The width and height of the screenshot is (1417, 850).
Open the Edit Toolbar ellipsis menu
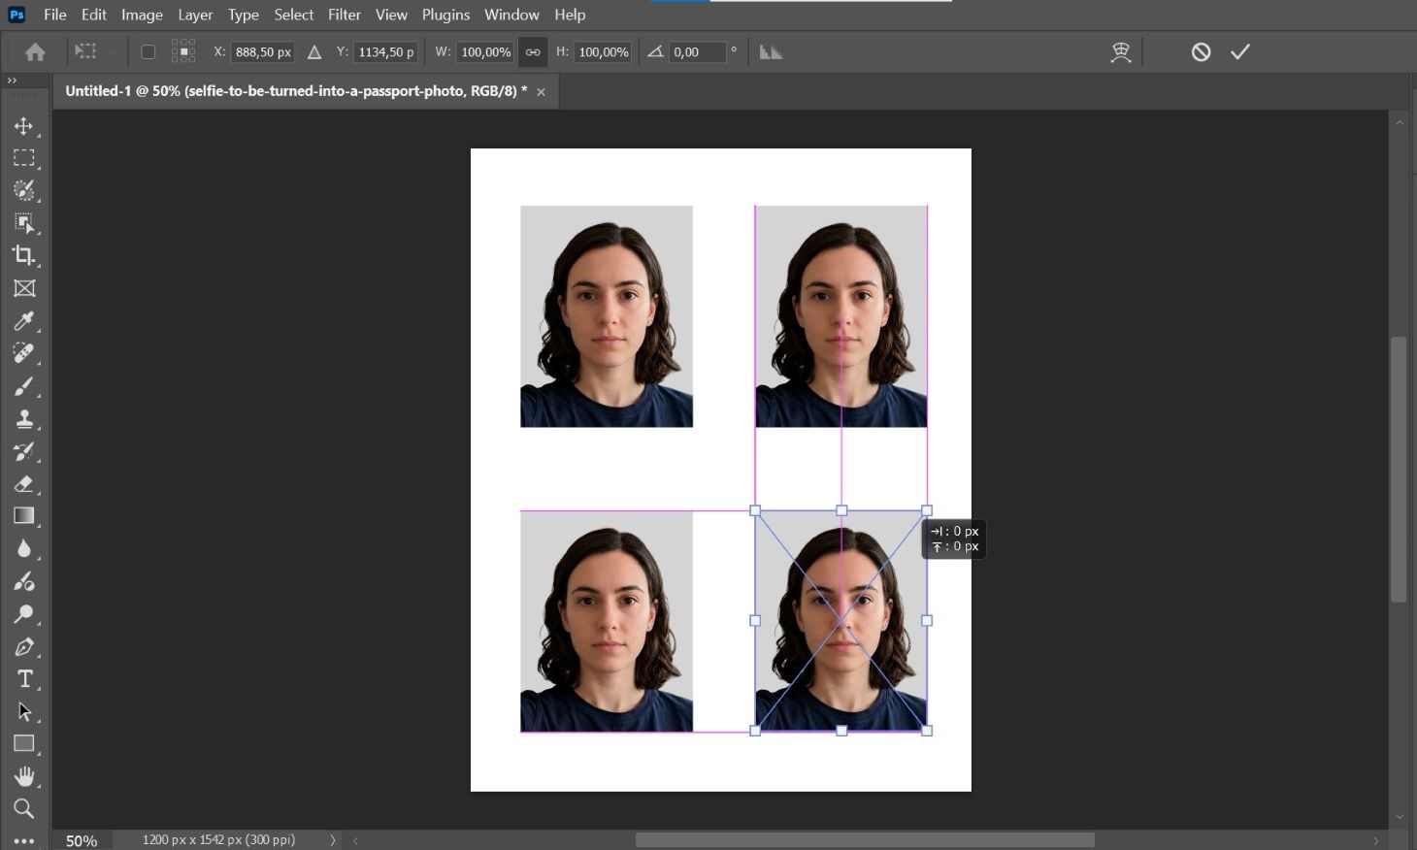click(24, 840)
